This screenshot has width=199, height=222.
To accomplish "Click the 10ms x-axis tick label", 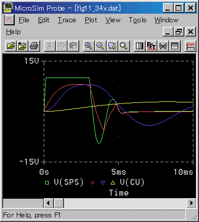I will (x=183, y=172).
